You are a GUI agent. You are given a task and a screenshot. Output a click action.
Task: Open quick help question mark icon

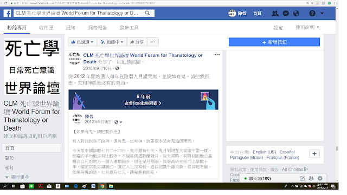tap(312, 14)
